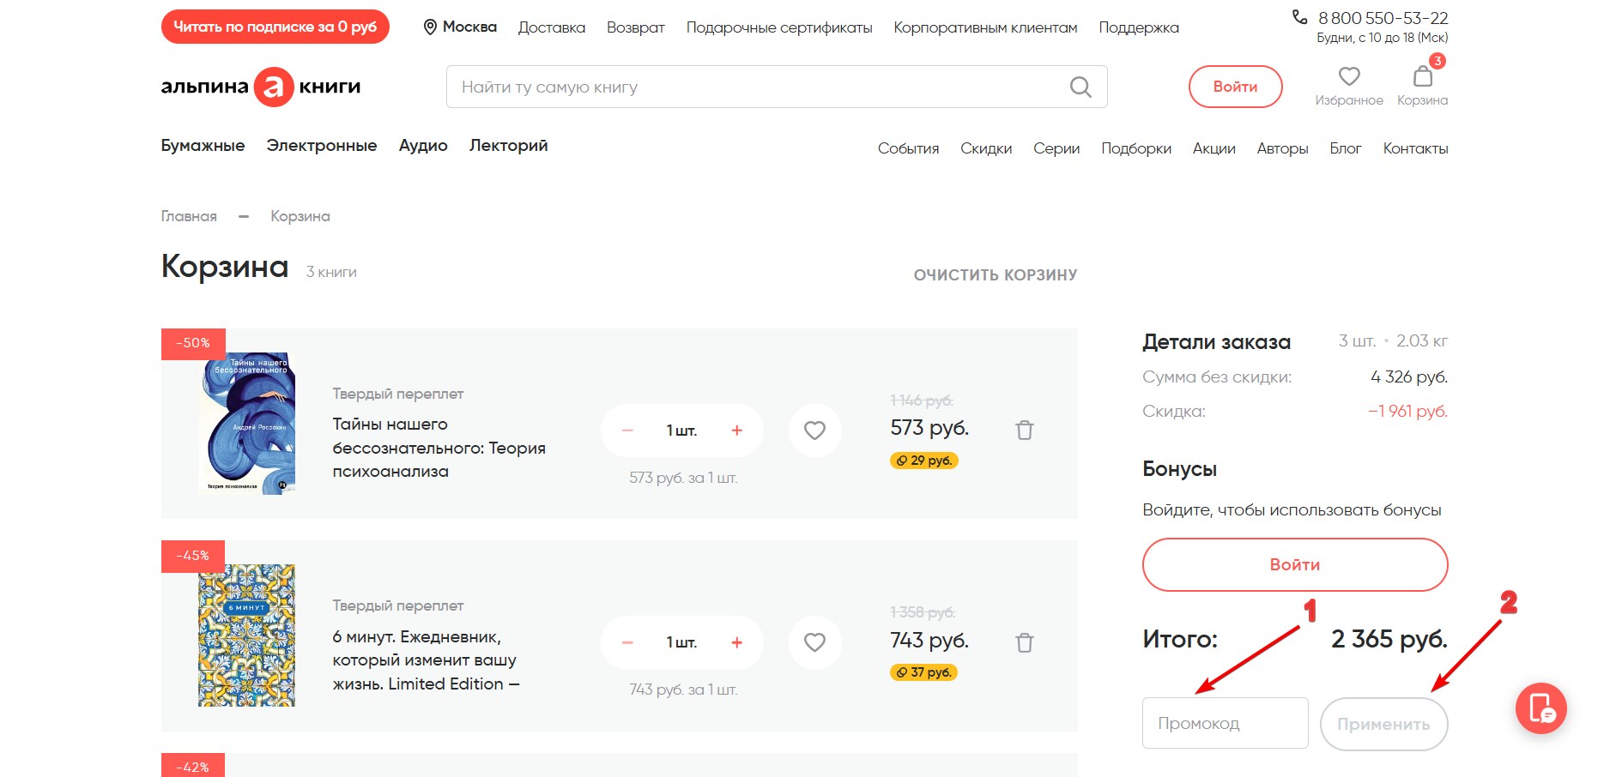This screenshot has height=777, width=1610.
Task: Click Войти button in order details
Action: pyautogui.click(x=1295, y=564)
